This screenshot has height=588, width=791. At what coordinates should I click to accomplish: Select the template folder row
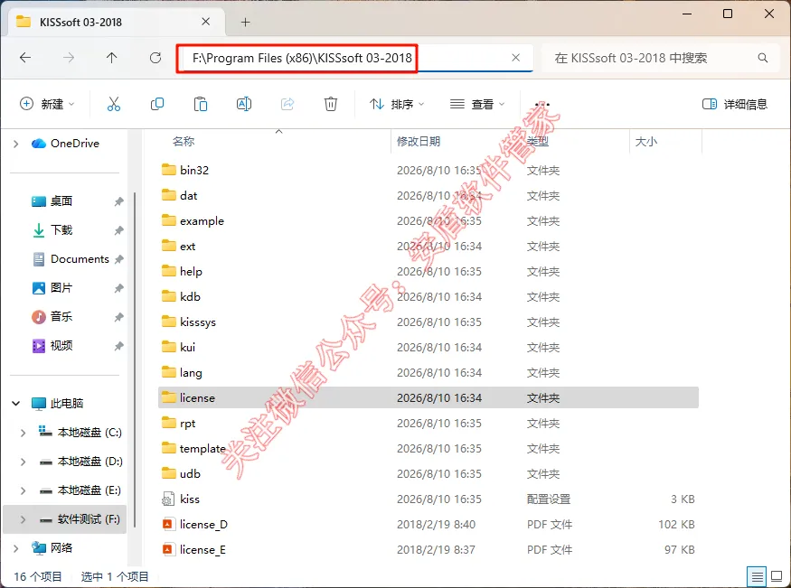point(428,448)
